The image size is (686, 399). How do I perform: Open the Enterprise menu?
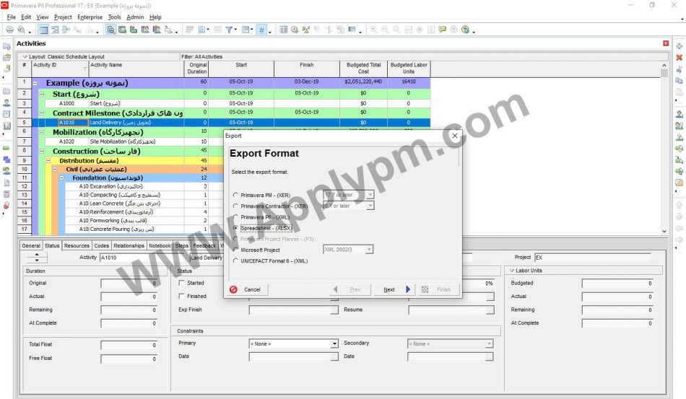[x=90, y=17]
